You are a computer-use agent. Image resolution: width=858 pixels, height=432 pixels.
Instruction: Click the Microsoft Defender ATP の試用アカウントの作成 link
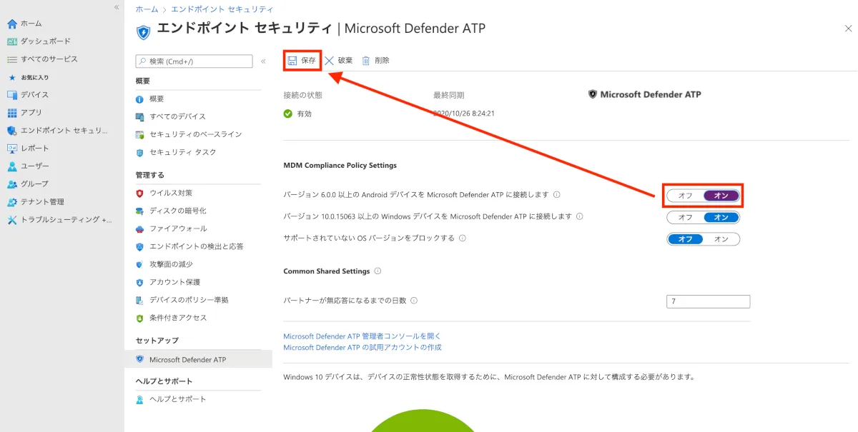point(363,347)
